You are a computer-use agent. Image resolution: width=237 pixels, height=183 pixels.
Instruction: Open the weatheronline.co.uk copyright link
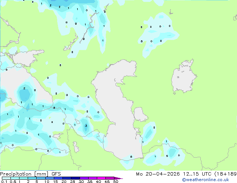pyautogui.click(x=206, y=180)
